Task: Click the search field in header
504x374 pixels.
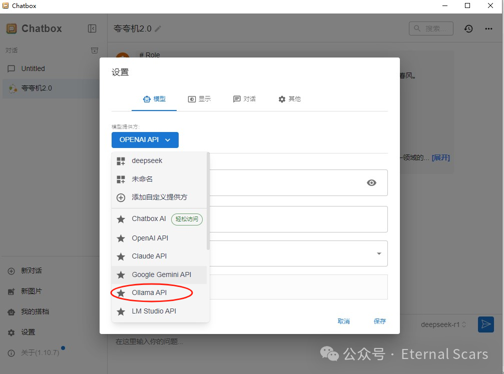Action: coord(431,28)
